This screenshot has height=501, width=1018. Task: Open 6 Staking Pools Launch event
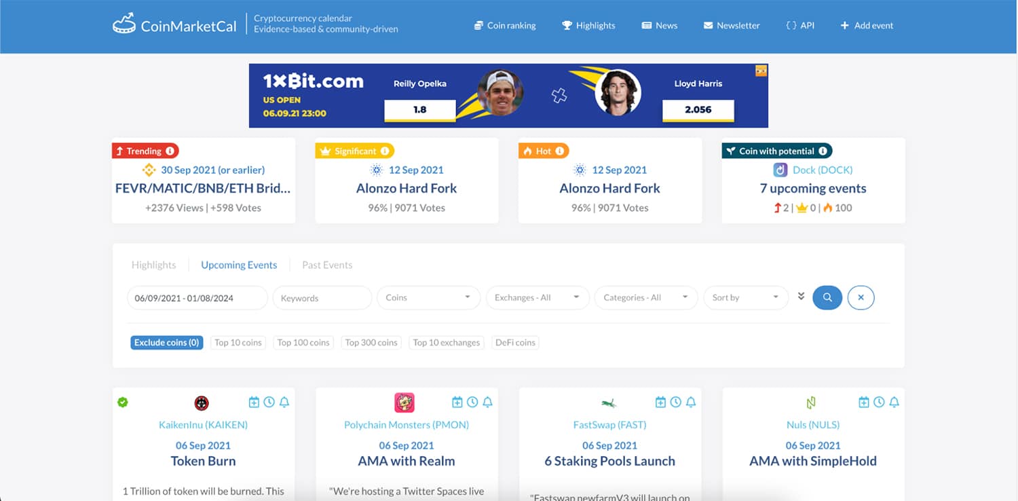609,461
